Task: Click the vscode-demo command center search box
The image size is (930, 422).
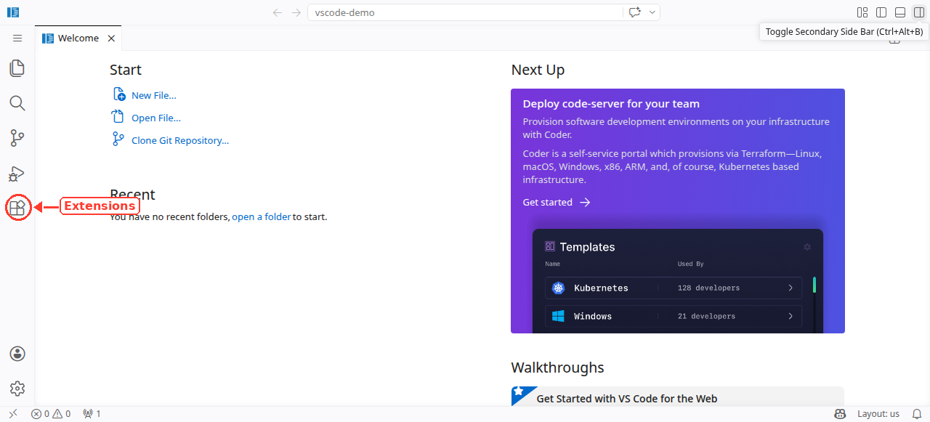Action: [465, 12]
